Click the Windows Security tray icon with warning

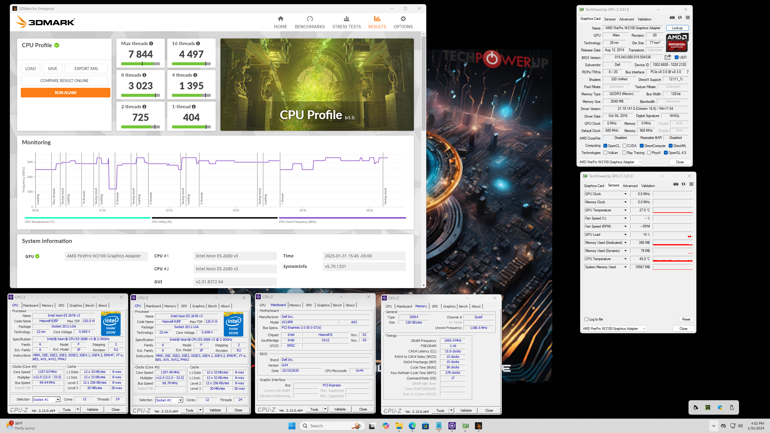pos(720,408)
